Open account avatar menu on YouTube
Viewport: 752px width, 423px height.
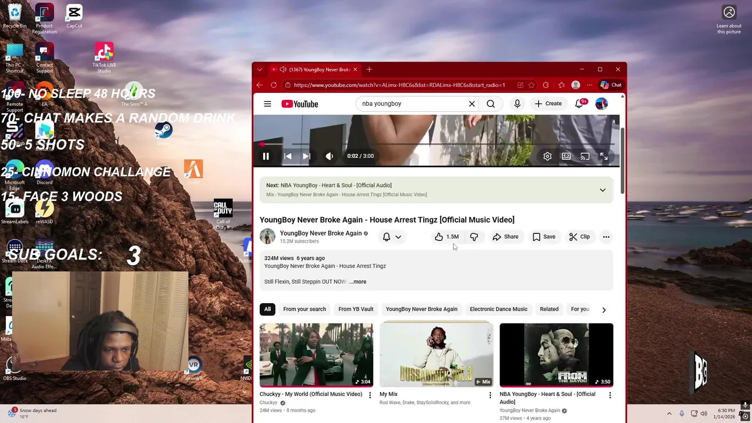[601, 104]
